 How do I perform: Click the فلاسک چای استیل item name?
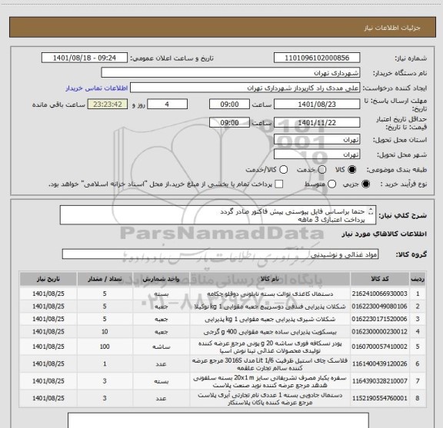pos(270,364)
